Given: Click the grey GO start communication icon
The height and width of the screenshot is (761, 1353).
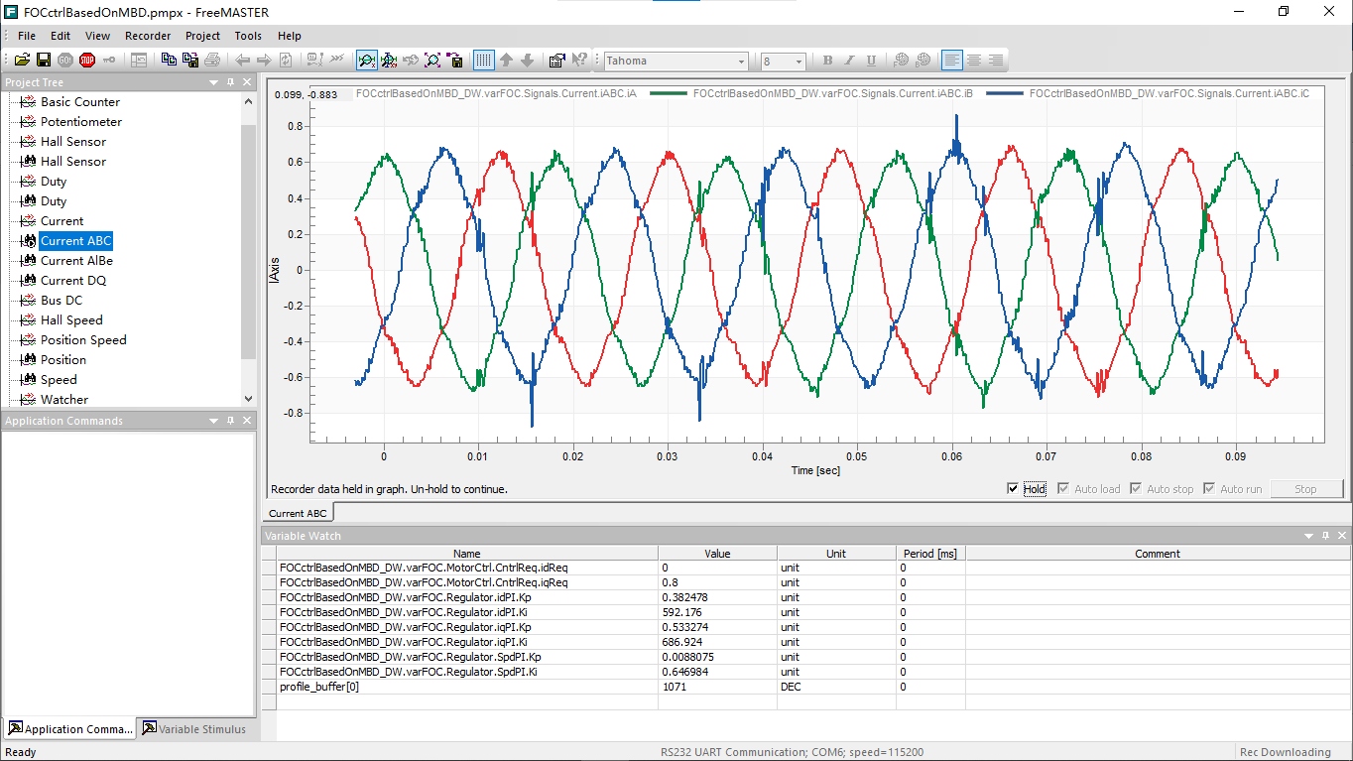Looking at the screenshot, I should point(65,61).
